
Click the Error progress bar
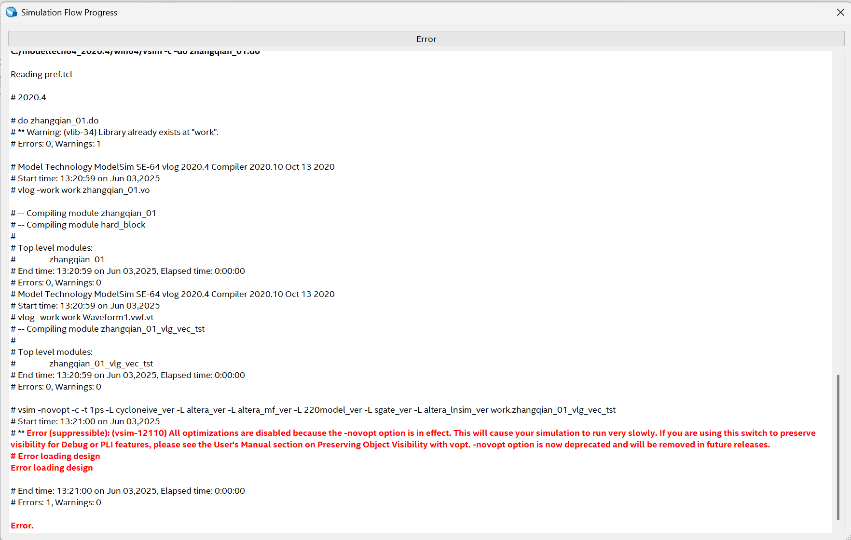(426, 39)
